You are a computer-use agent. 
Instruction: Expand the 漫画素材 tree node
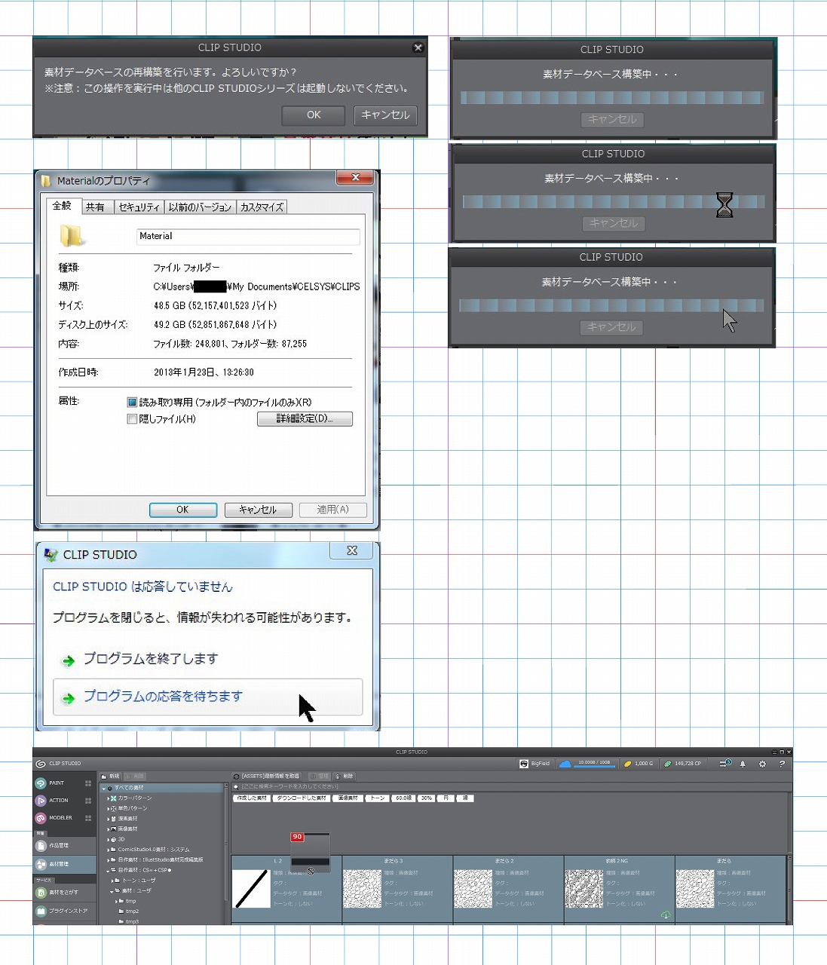click(x=108, y=819)
